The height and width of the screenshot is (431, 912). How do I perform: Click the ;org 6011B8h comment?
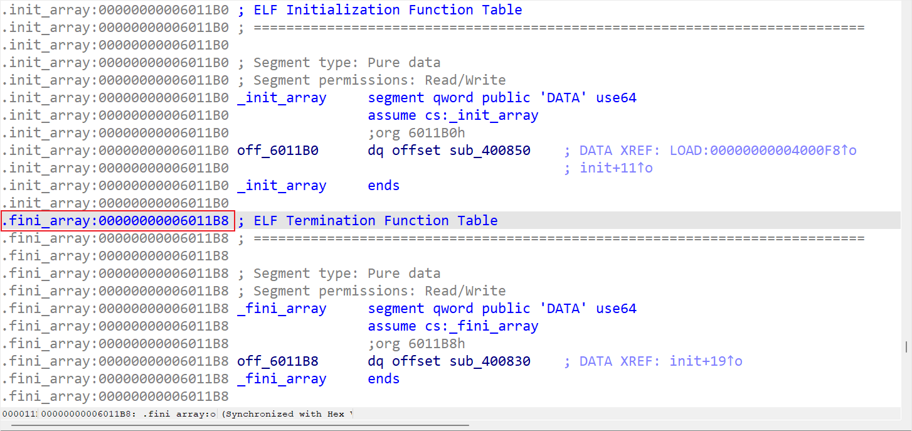click(416, 344)
